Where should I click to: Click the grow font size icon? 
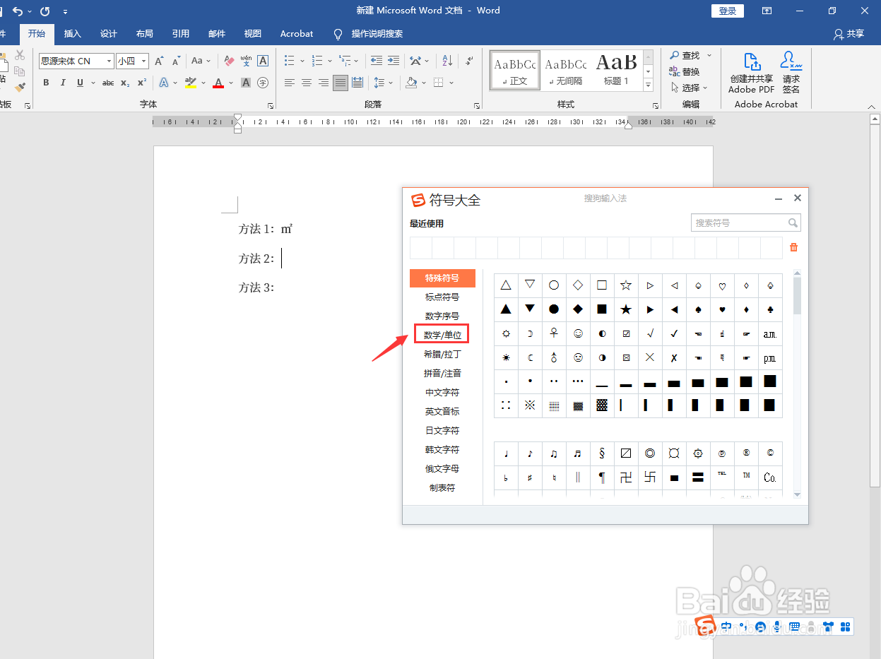point(160,61)
